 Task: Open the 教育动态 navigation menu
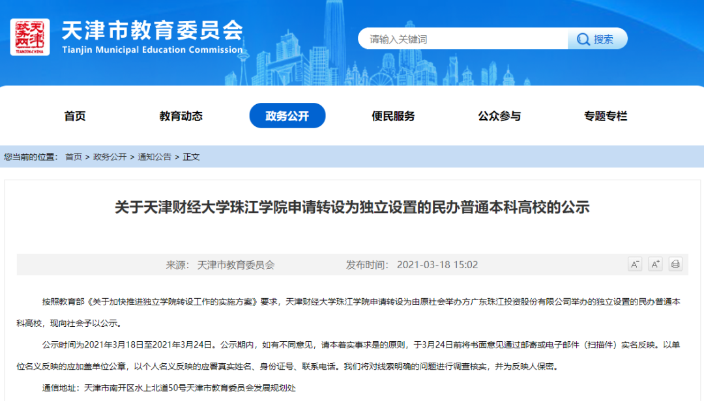pyautogui.click(x=181, y=116)
